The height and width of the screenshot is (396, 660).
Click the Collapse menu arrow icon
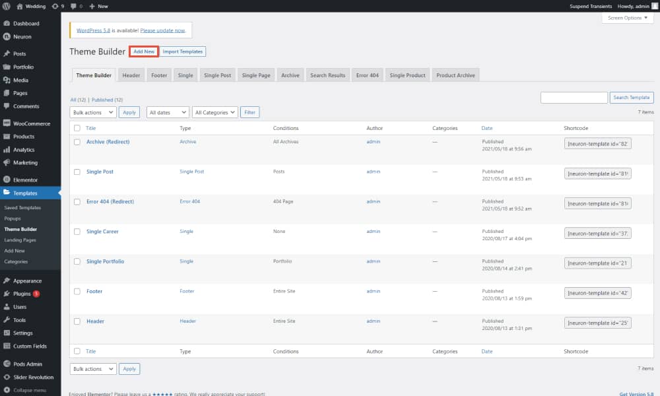pos(7,390)
